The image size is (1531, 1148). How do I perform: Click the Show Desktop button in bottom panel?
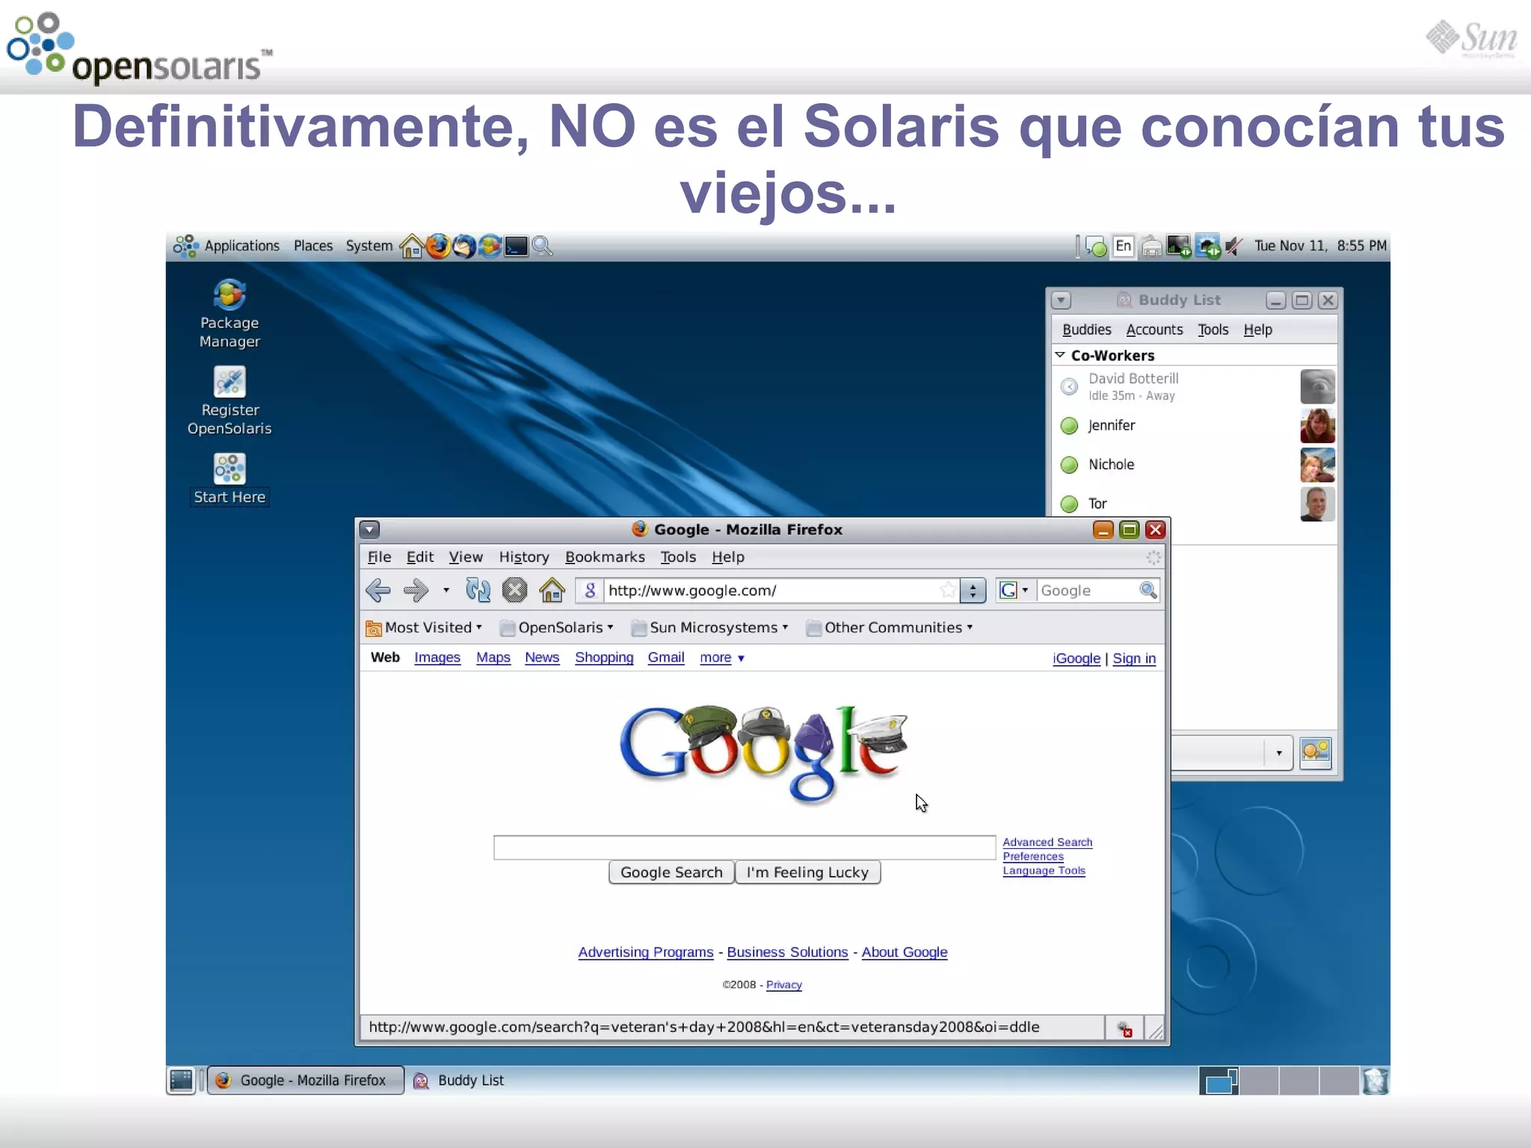click(181, 1080)
